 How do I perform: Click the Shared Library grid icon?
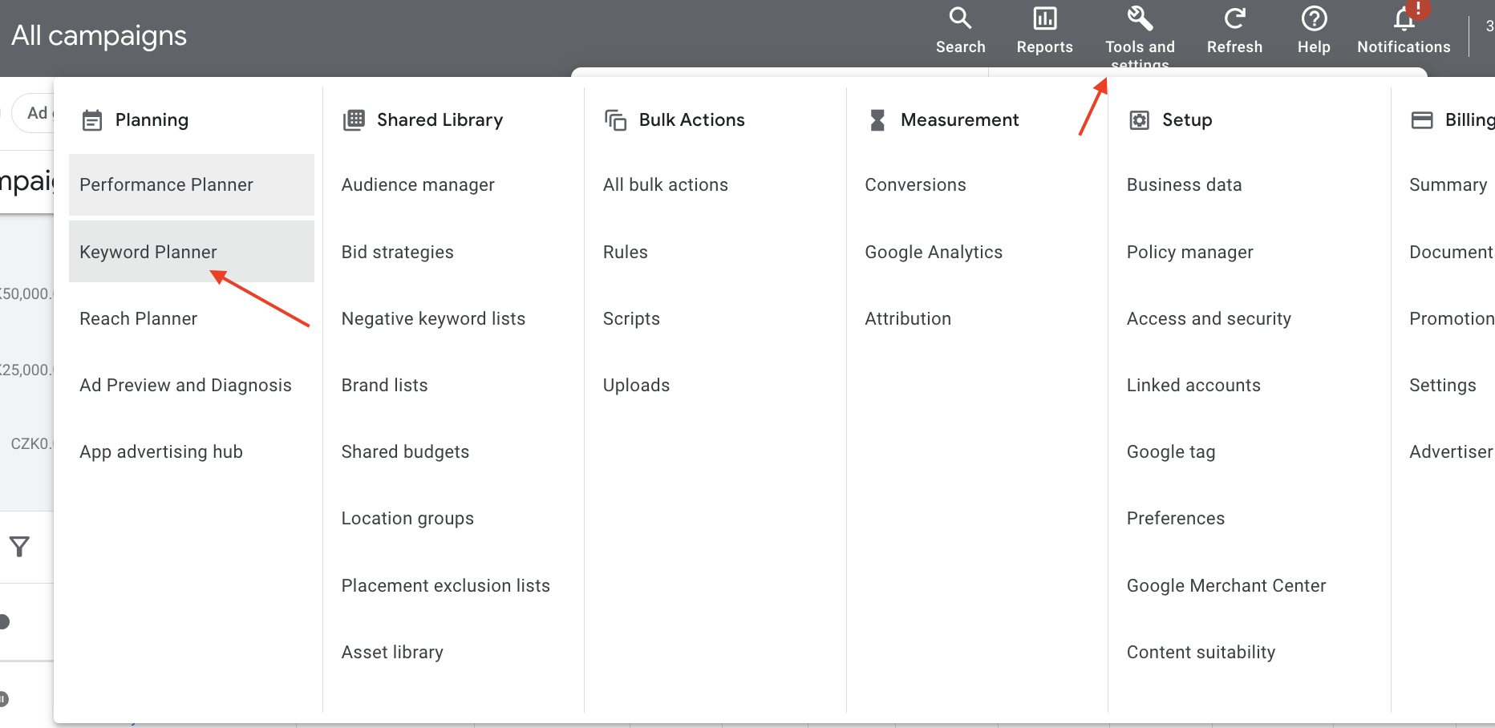(x=354, y=120)
